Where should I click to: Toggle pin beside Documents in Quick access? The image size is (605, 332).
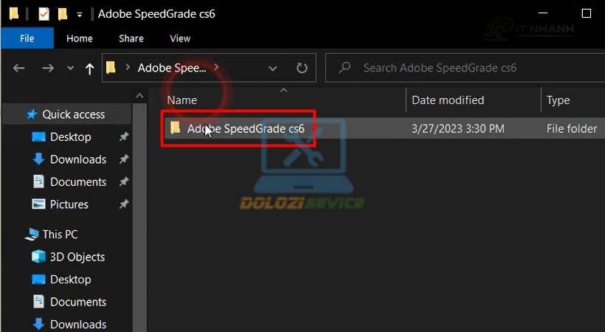pyautogui.click(x=124, y=182)
